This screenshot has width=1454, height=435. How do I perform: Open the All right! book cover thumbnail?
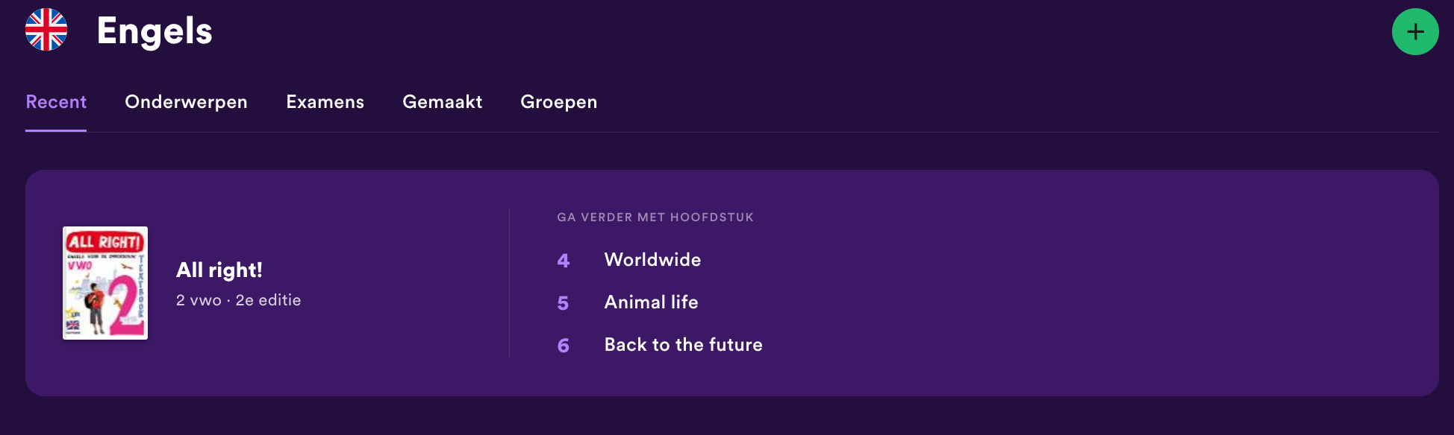pos(105,283)
